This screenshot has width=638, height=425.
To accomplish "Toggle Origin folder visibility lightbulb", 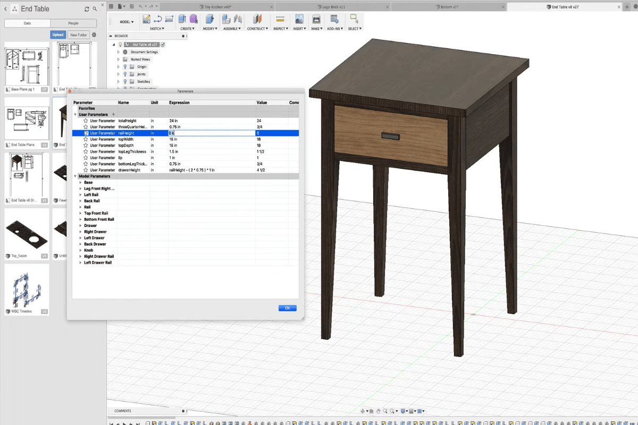I will tap(125, 67).
